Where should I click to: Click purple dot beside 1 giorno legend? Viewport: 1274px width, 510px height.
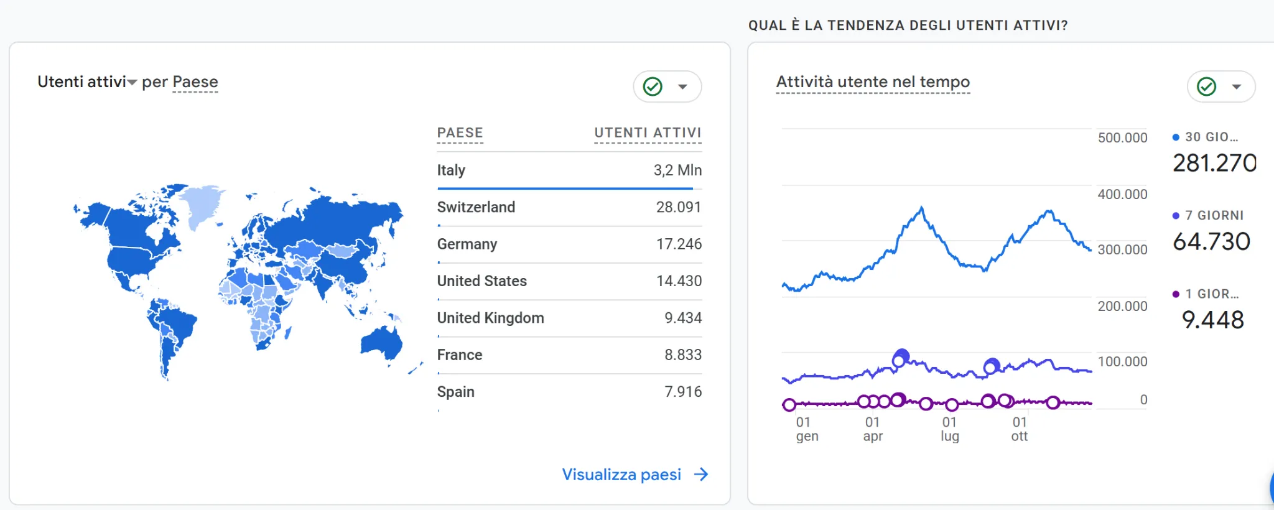(1176, 294)
